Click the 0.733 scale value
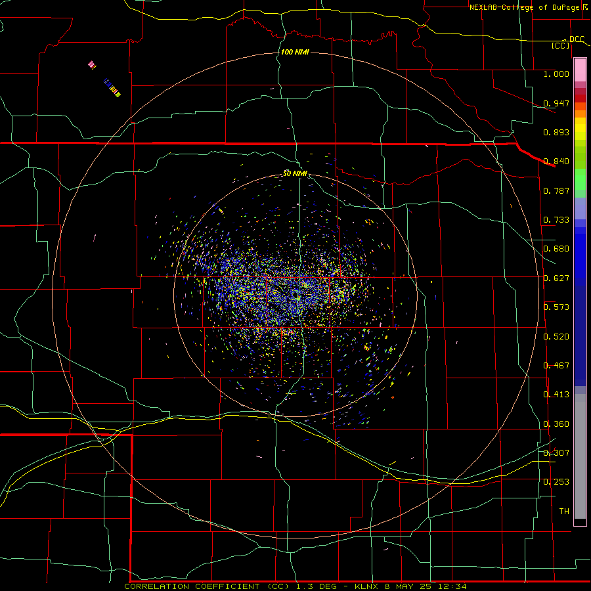 coord(556,219)
